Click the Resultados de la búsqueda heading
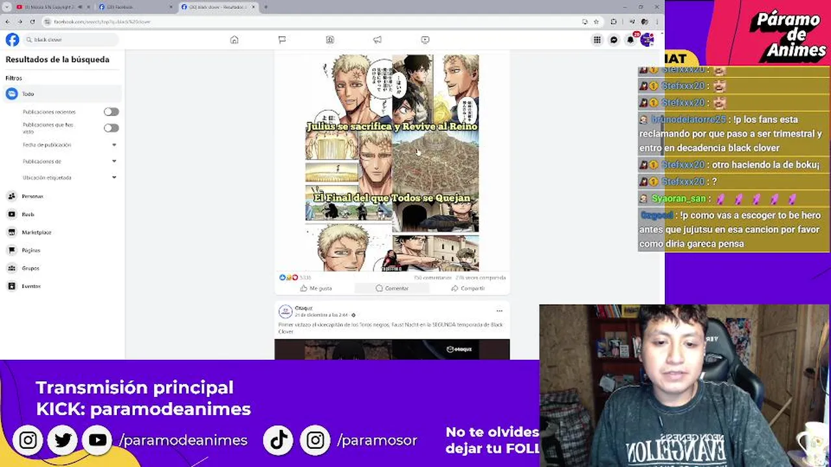 [x=58, y=60]
